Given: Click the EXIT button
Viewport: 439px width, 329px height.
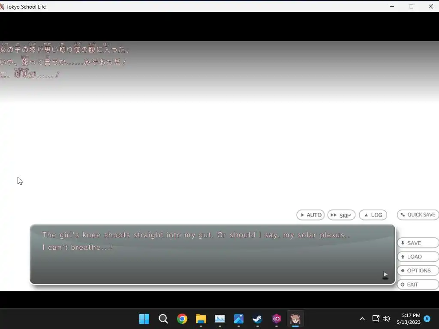Looking at the screenshot, I should pos(418,284).
